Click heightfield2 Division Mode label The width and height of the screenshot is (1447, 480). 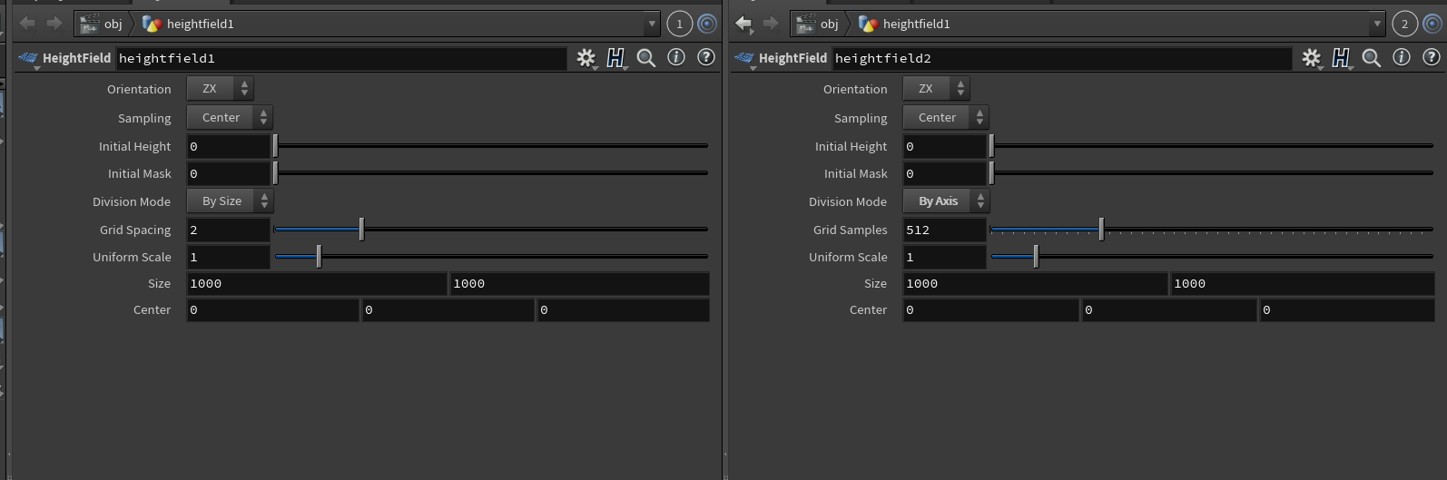(848, 202)
